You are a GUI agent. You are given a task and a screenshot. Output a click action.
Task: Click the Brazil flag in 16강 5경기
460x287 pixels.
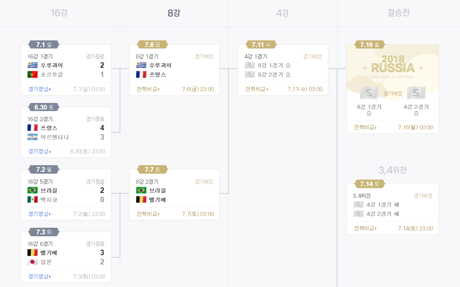tap(33, 190)
